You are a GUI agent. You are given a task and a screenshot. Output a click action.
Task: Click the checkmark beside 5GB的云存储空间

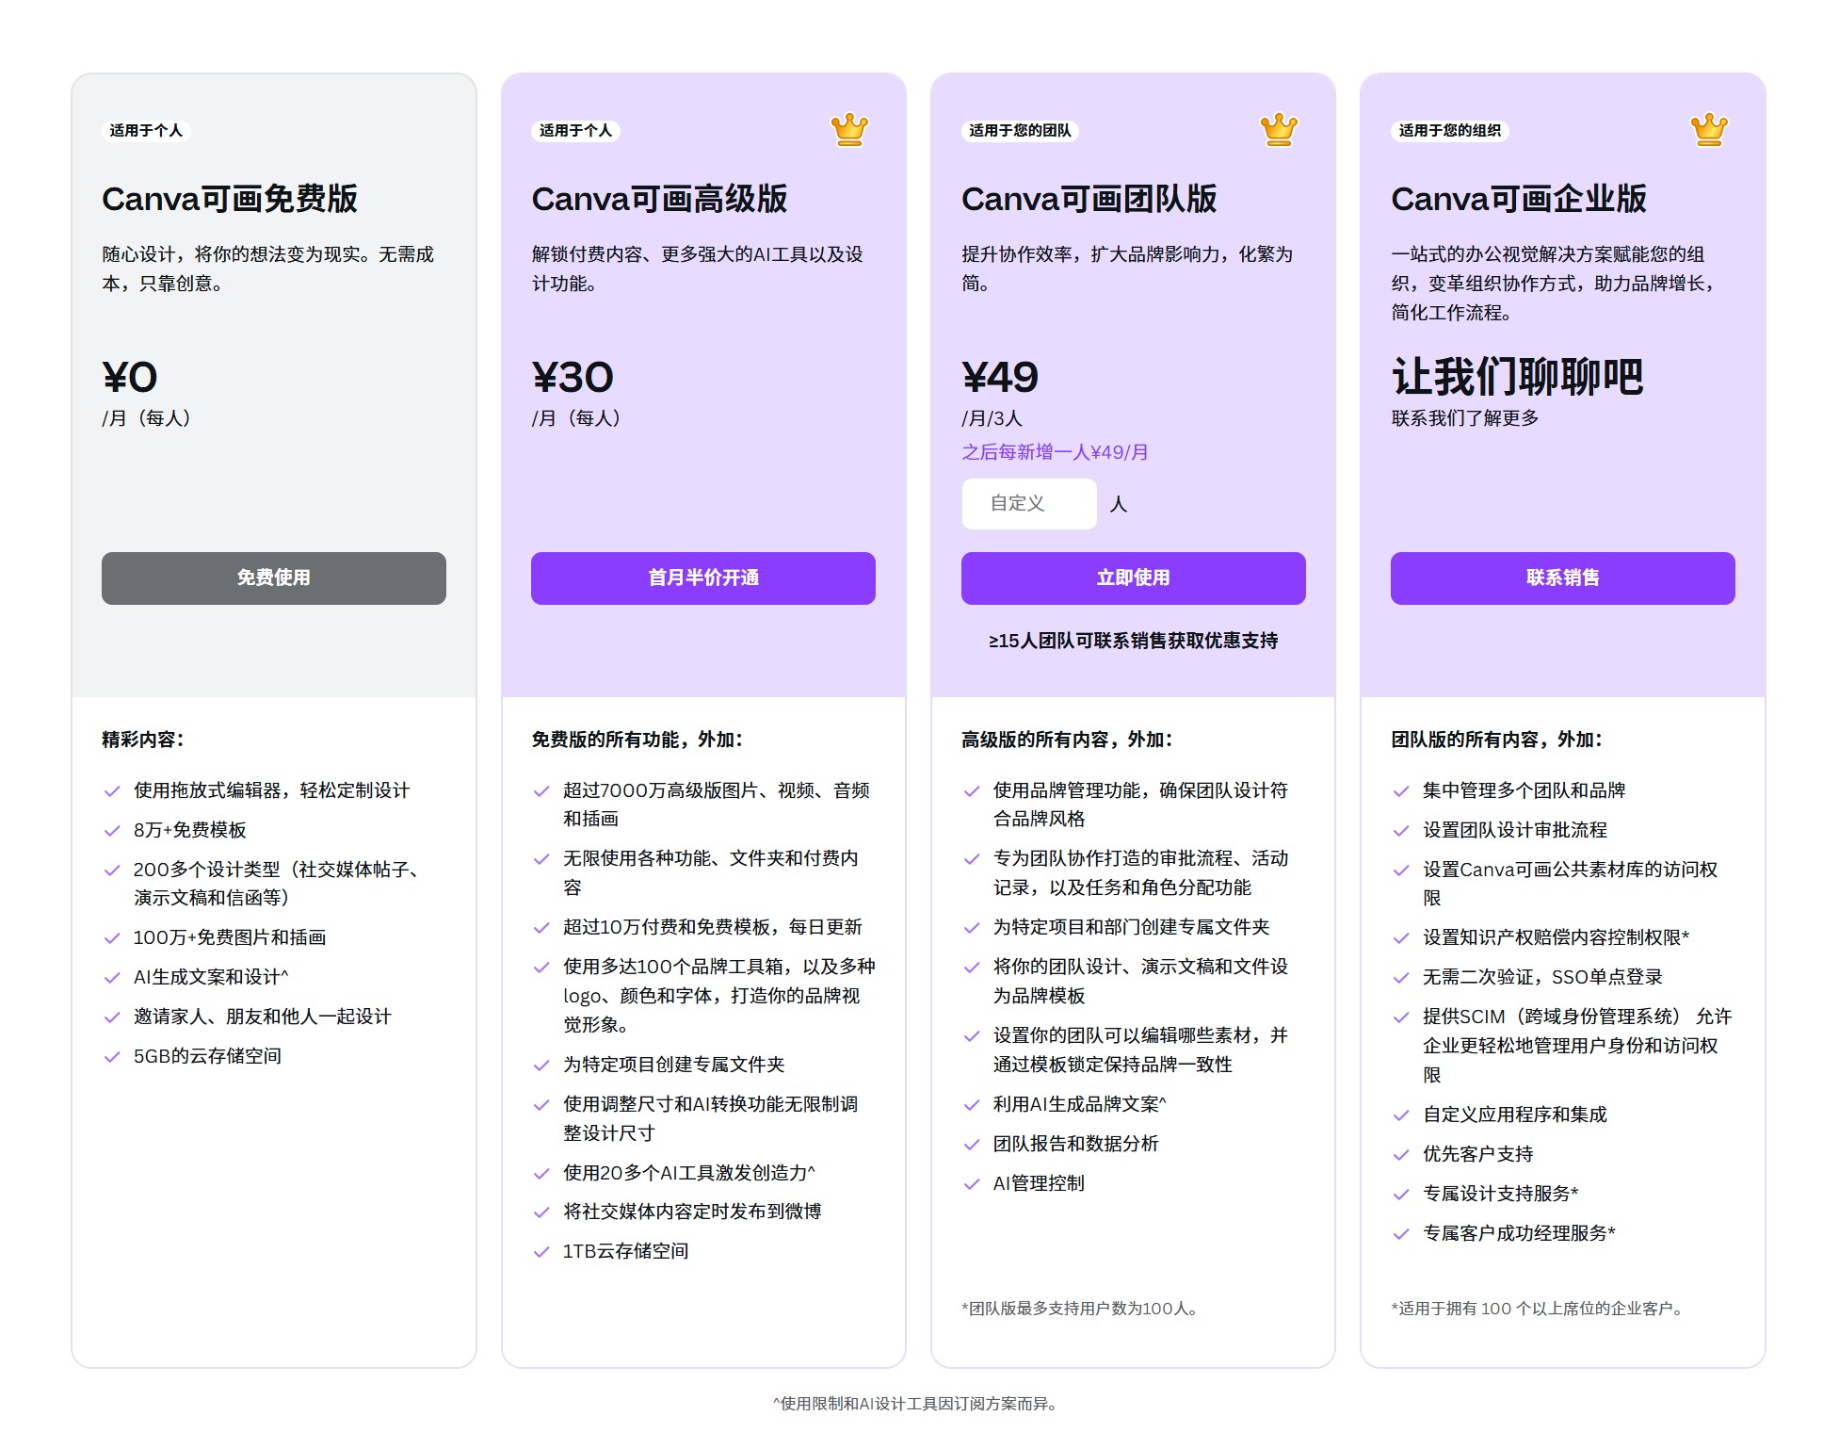tap(112, 1057)
